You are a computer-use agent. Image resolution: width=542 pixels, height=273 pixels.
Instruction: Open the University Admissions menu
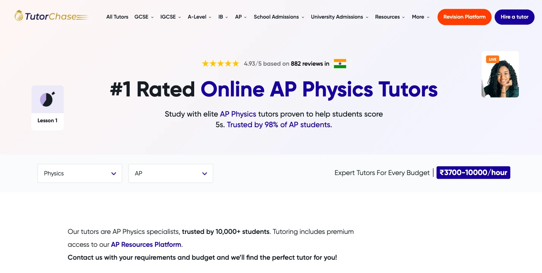[337, 17]
